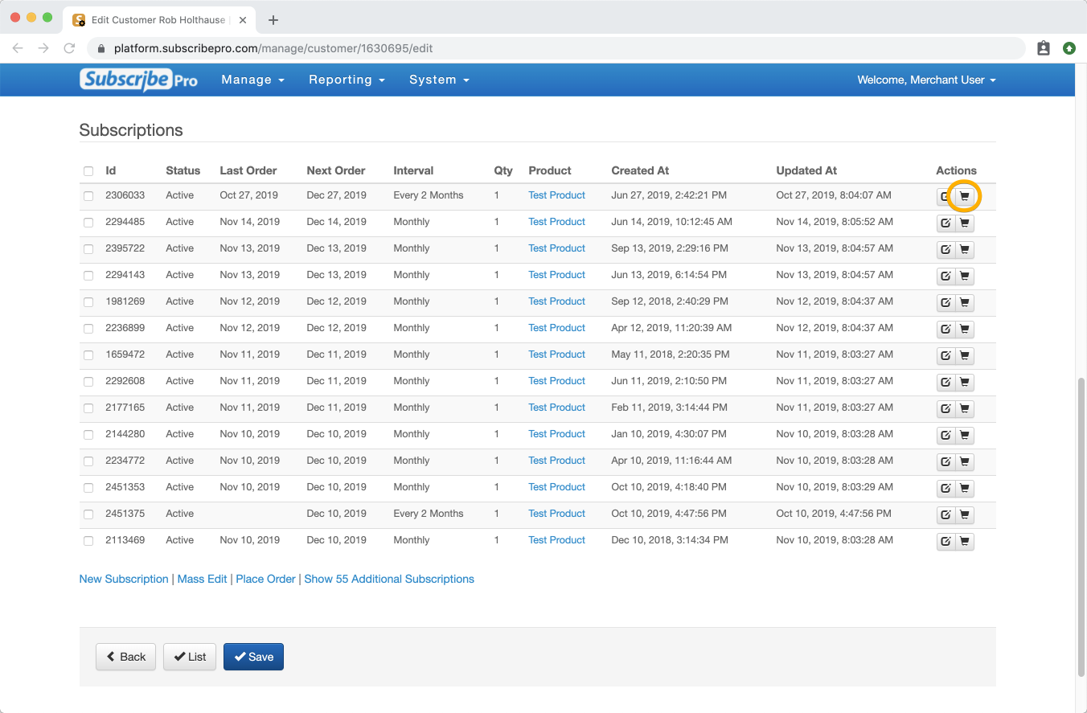Click the cart icon for subscription 2306033

point(965,197)
